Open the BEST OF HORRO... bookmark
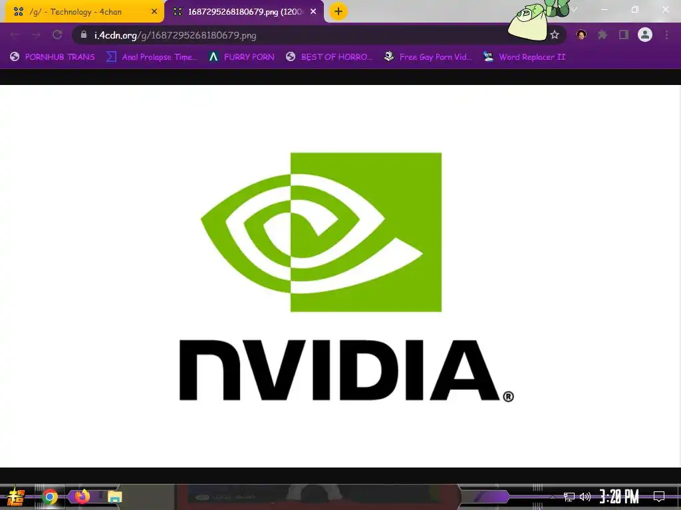Viewport: 681px width, 510px height. click(330, 57)
